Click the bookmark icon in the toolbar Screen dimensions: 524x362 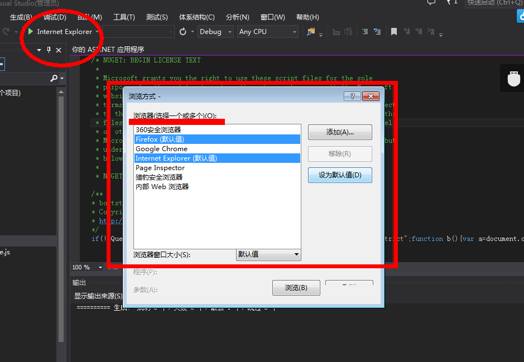tap(393, 32)
